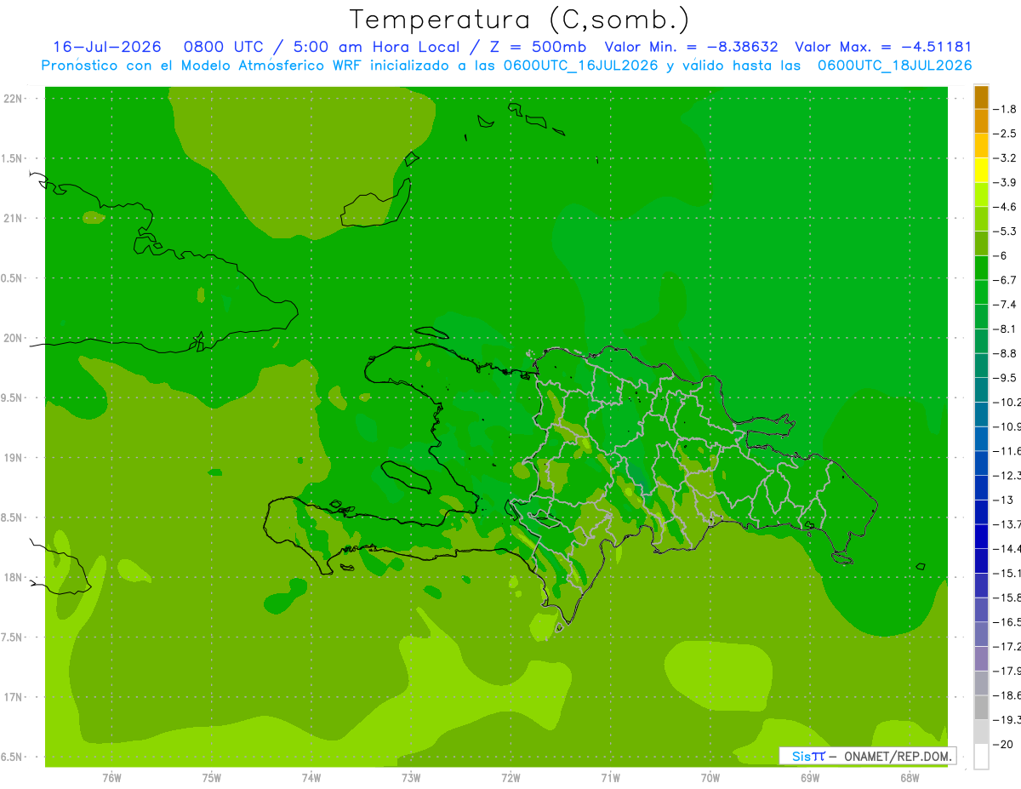Screen dimensions: 1021x789
Task: Click the "-9.5" color scale value
Action: coord(1005,378)
